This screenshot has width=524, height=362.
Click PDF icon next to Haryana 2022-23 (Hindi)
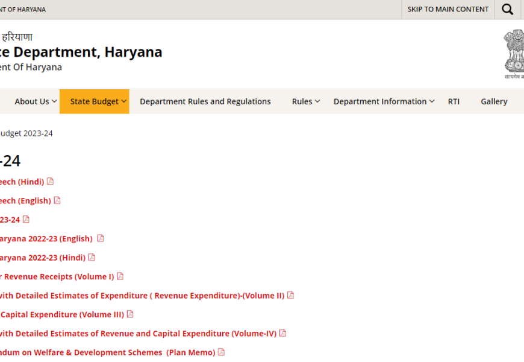tap(92, 258)
